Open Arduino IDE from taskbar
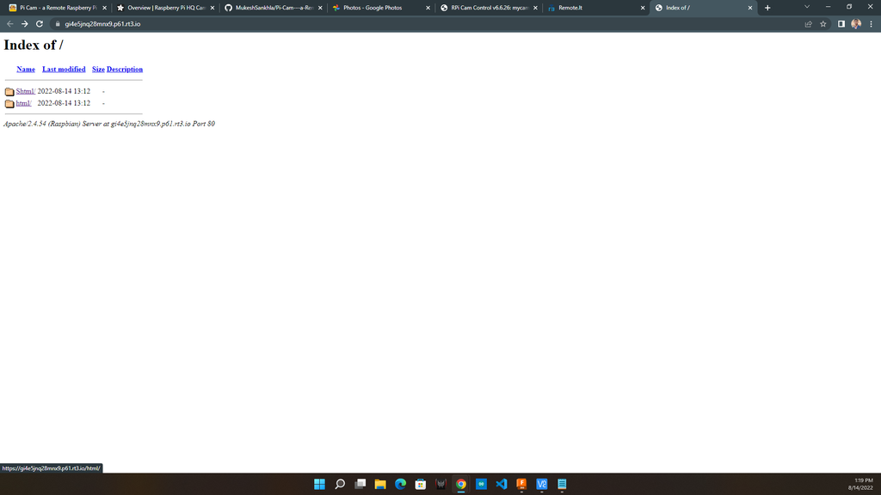The width and height of the screenshot is (881, 495). click(x=482, y=484)
